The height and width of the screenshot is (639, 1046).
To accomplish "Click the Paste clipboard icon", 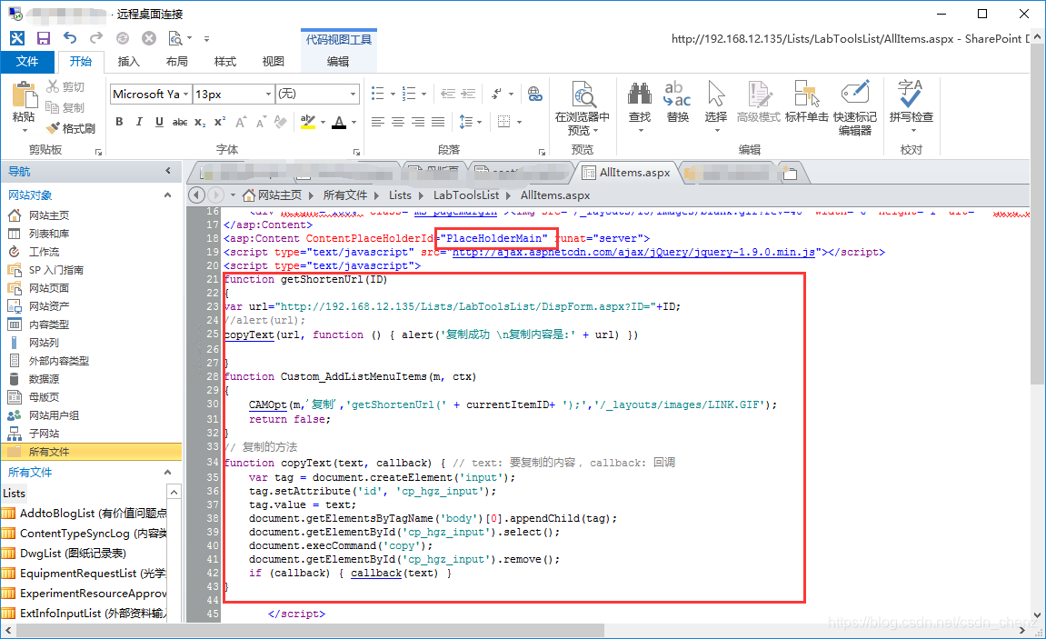I will [x=24, y=95].
